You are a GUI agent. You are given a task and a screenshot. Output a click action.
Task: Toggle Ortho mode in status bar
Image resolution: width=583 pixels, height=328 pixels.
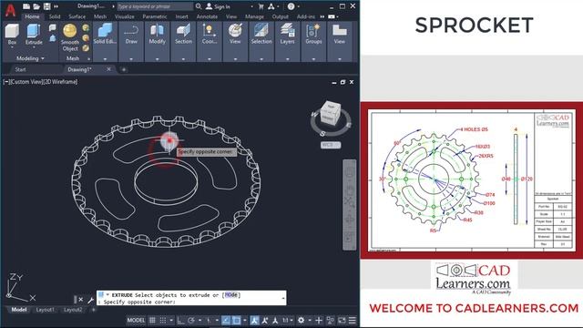(181, 320)
